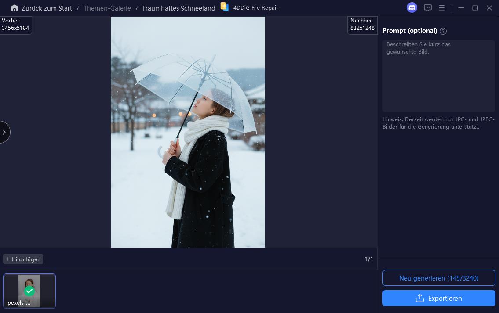The width and height of the screenshot is (499, 313).
Task: Open the Discord community icon in title bar
Action: 412,7
